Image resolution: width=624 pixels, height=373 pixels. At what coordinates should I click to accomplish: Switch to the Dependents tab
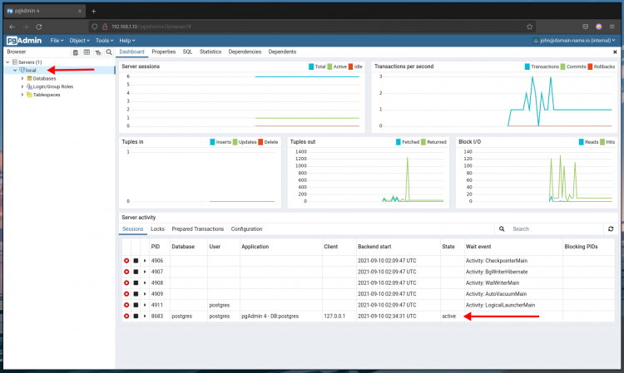click(282, 52)
